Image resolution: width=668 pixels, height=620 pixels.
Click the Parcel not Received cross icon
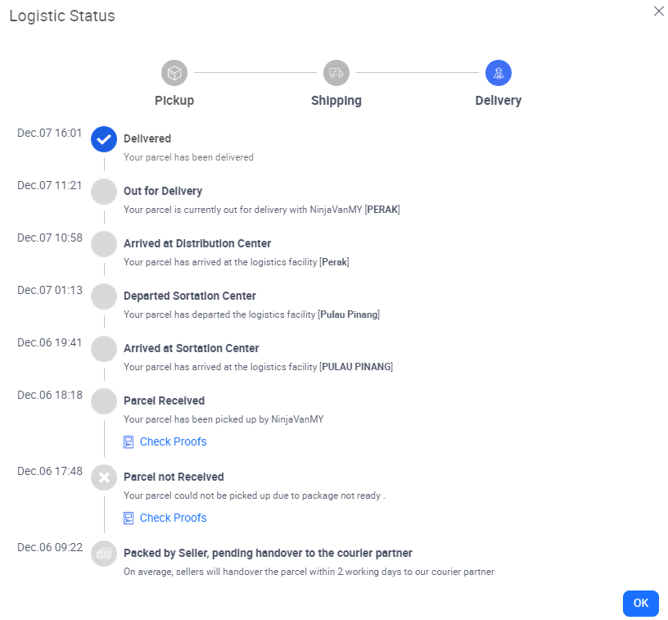(103, 477)
